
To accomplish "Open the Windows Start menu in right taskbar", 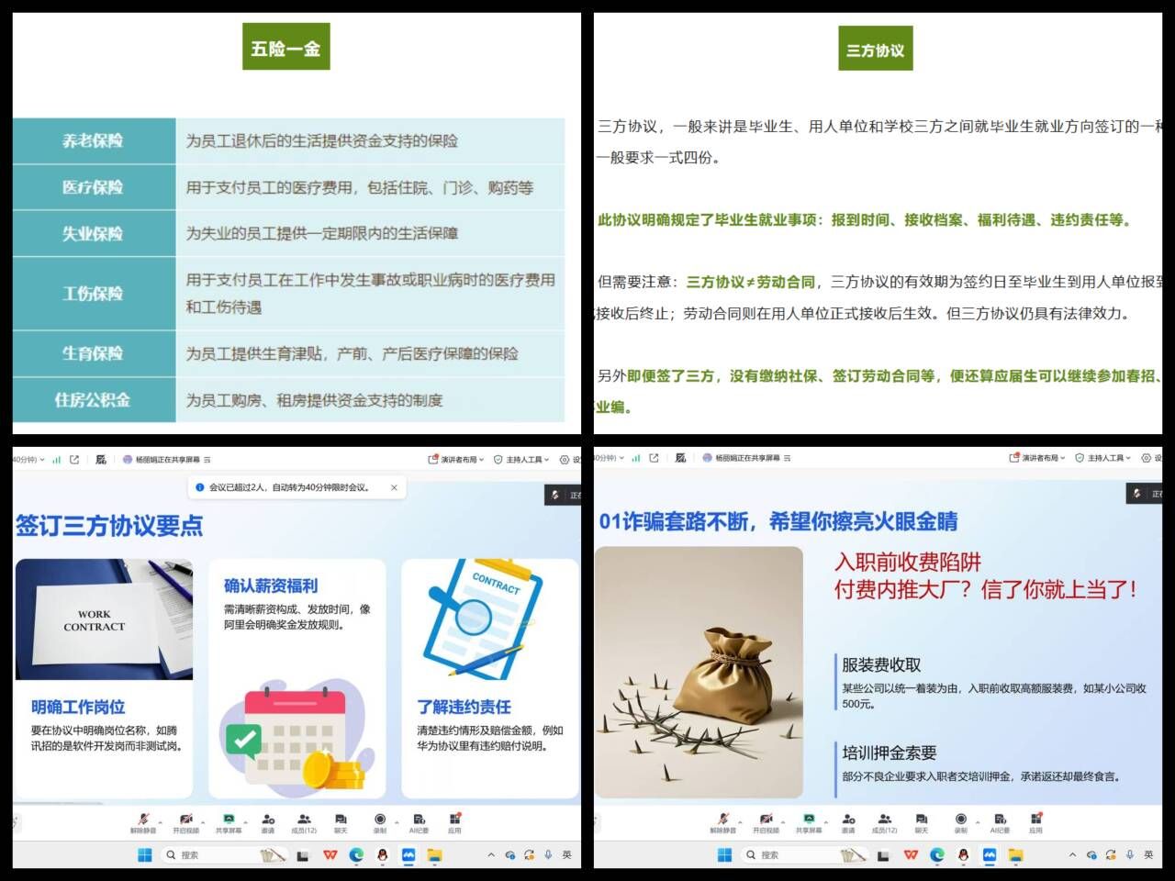I will [x=724, y=854].
